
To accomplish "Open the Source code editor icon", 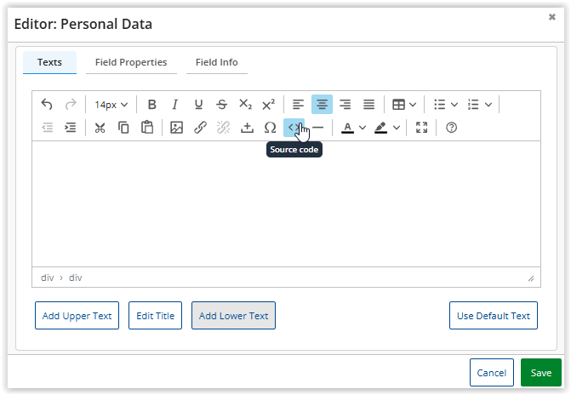I will pyautogui.click(x=294, y=128).
